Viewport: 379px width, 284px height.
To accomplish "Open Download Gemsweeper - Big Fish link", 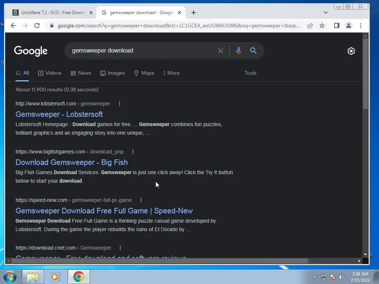I will [71, 162].
